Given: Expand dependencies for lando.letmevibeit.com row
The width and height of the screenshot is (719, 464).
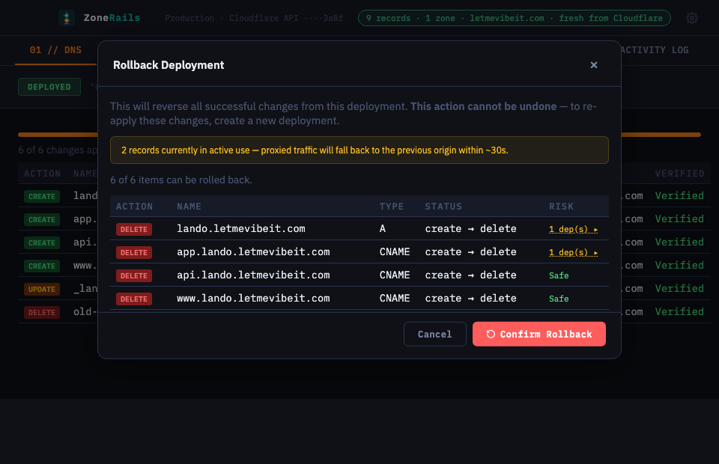Looking at the screenshot, I should pos(573,229).
